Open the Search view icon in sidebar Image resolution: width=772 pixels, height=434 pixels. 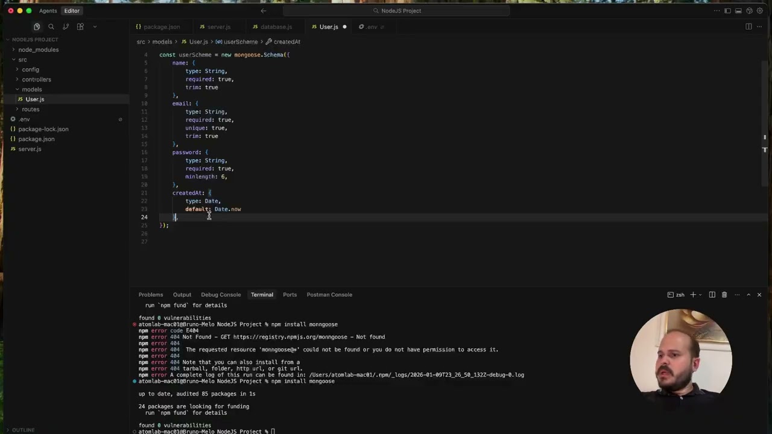51,27
